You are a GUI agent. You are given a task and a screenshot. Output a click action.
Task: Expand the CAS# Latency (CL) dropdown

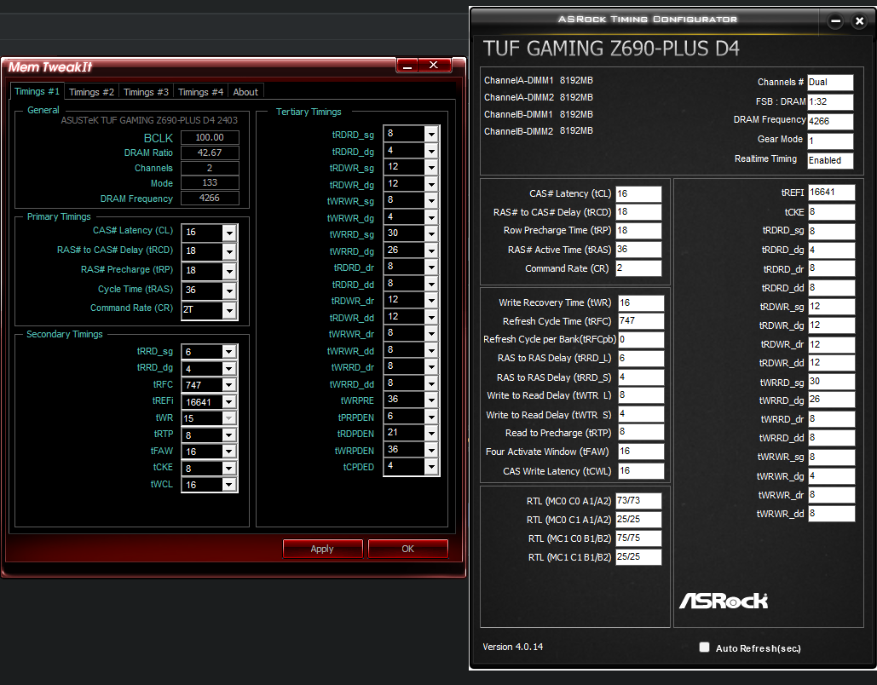click(229, 232)
